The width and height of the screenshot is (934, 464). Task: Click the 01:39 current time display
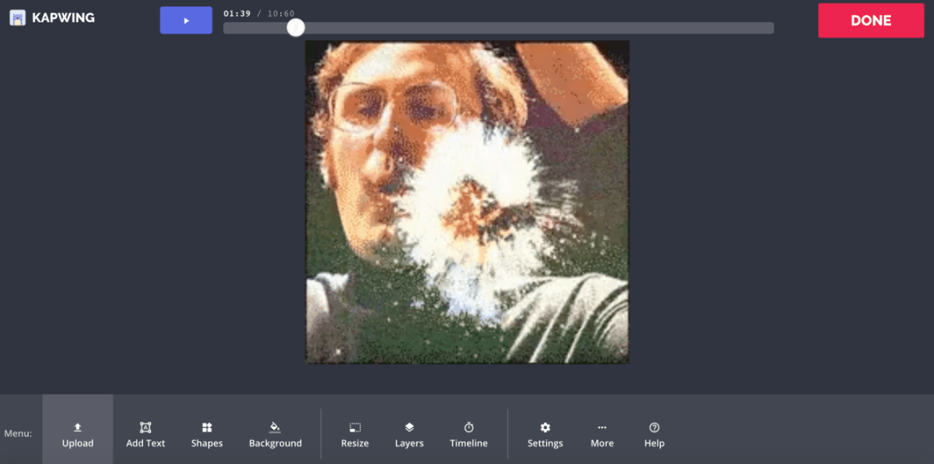pyautogui.click(x=235, y=14)
